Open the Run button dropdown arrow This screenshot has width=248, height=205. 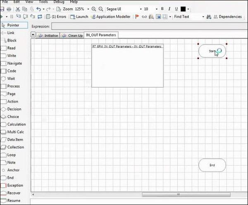pyautogui.click(x=7, y=16)
